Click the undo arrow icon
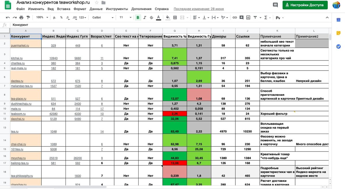Screen dimensions: 345x189 [x=8, y=17]
